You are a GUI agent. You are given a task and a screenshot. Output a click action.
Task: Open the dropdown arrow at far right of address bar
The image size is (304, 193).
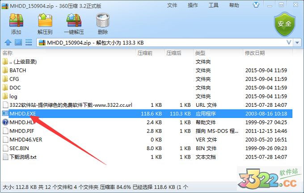coord(298,42)
